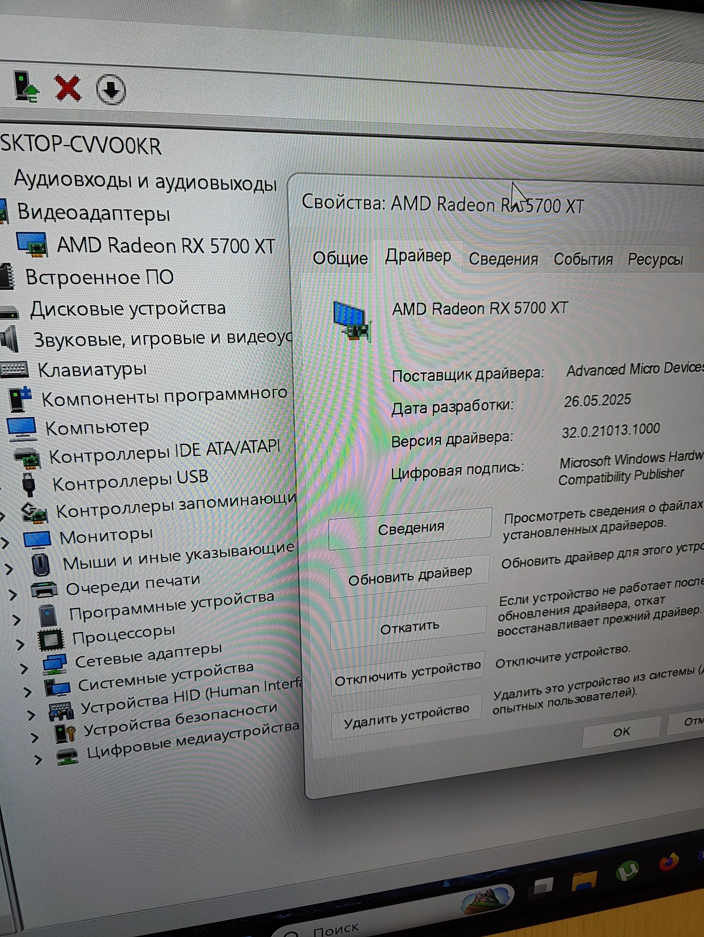Image resolution: width=704 pixels, height=937 pixels.
Task: Select Клавиатуры in the tree
Action: [x=92, y=370]
